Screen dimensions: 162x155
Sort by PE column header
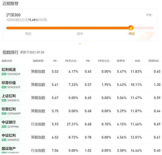[x=56, y=61]
